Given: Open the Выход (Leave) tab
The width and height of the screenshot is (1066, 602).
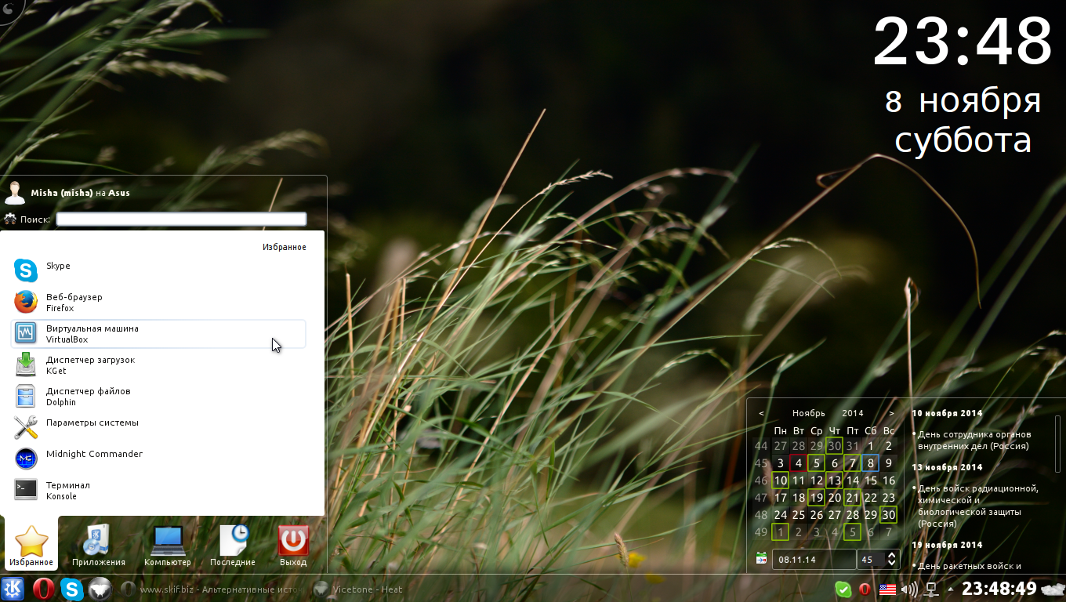Looking at the screenshot, I should point(293,546).
